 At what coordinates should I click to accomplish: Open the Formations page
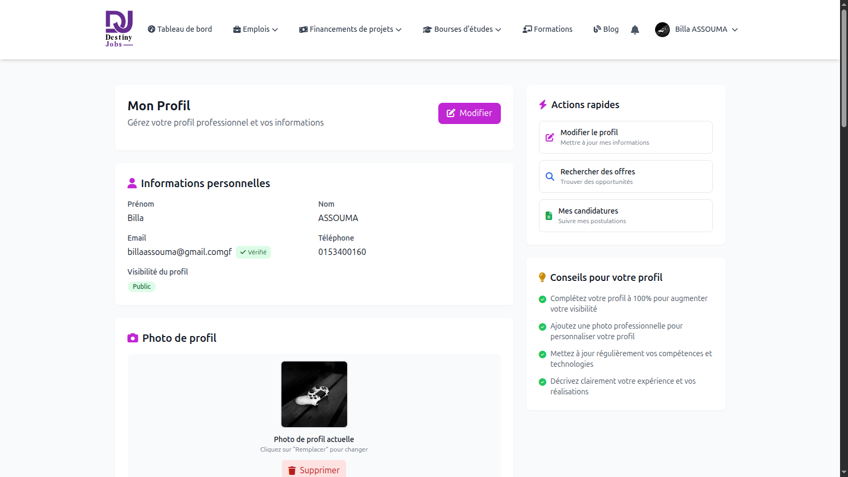(x=547, y=29)
